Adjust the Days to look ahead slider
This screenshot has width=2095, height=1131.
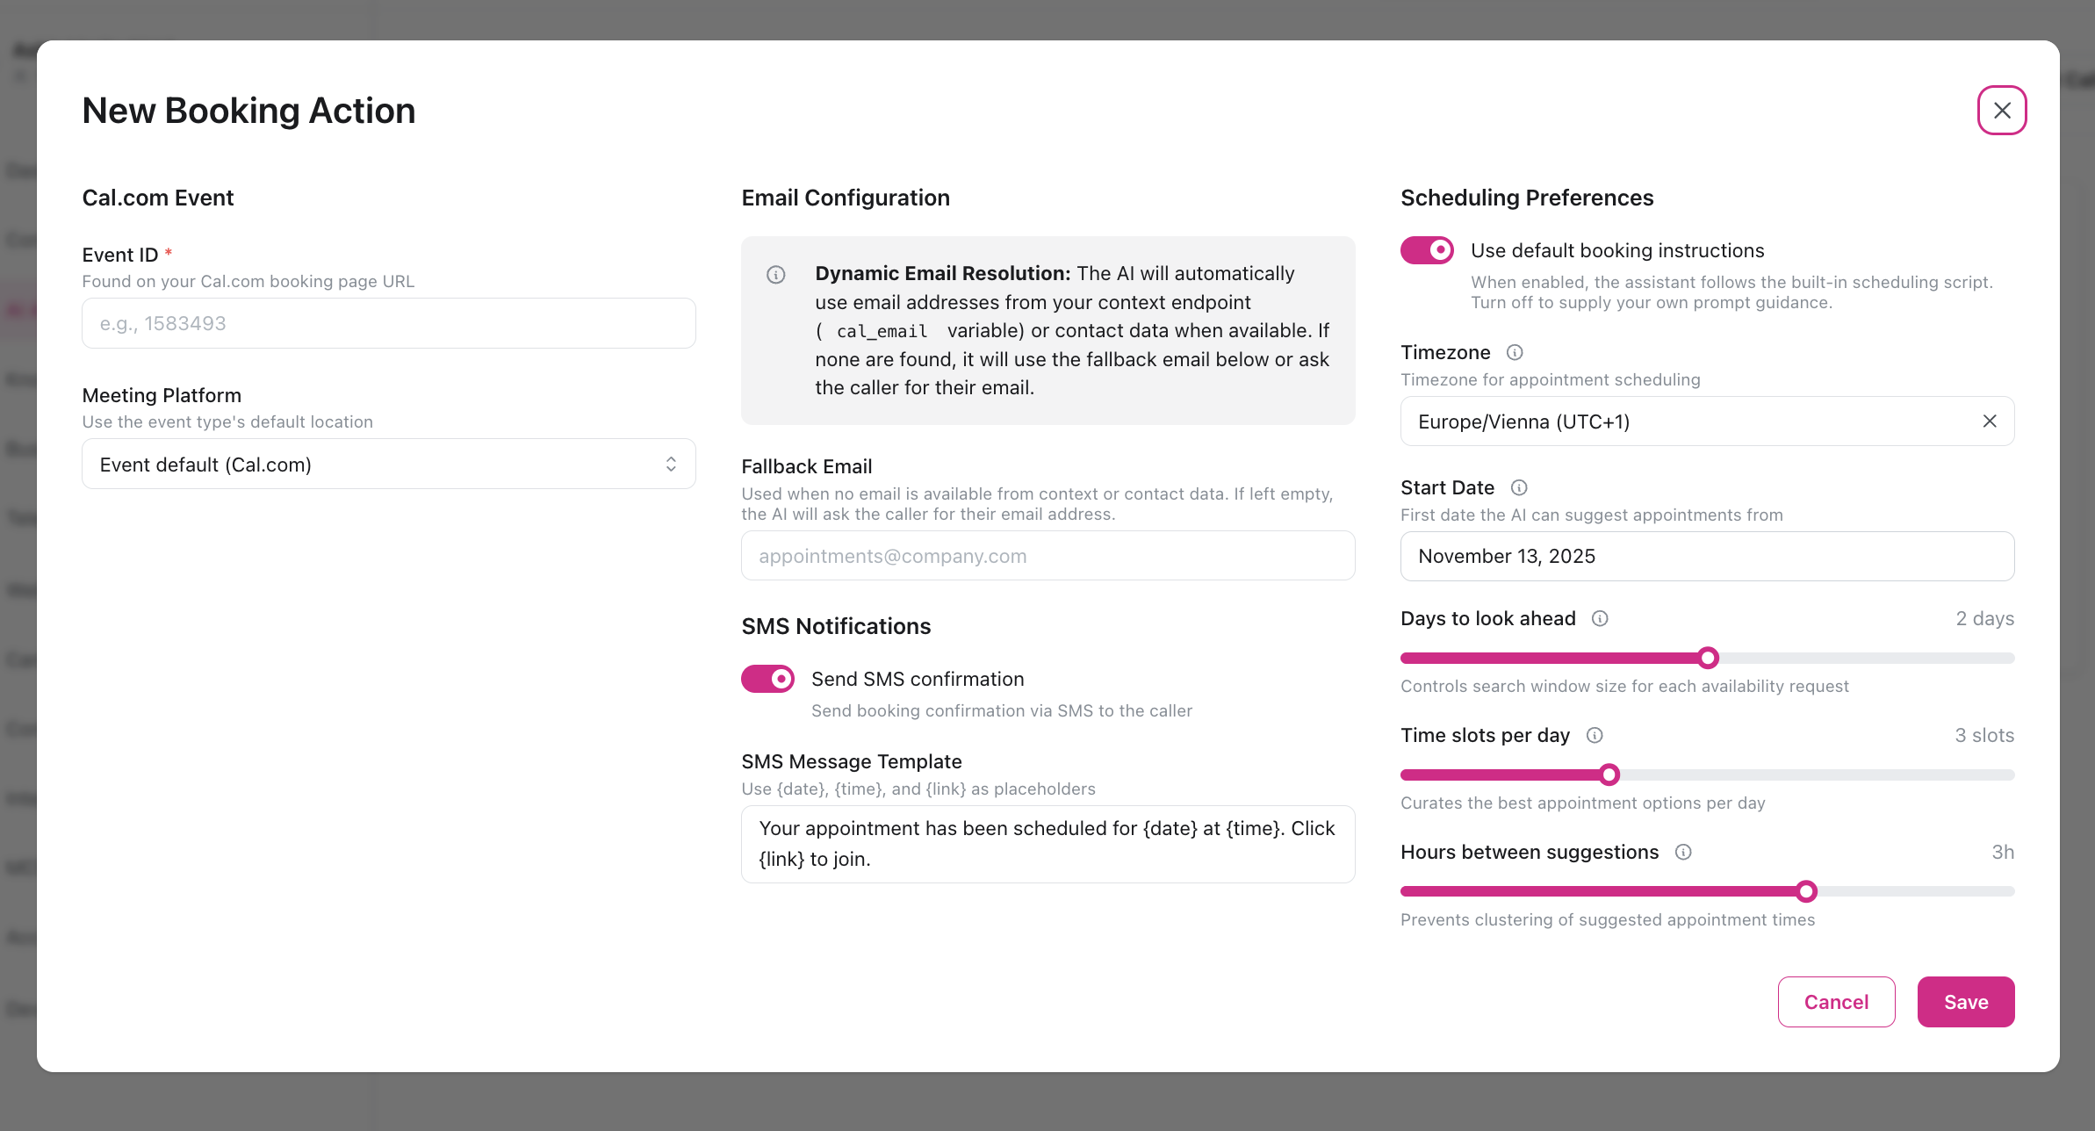[x=1706, y=657]
